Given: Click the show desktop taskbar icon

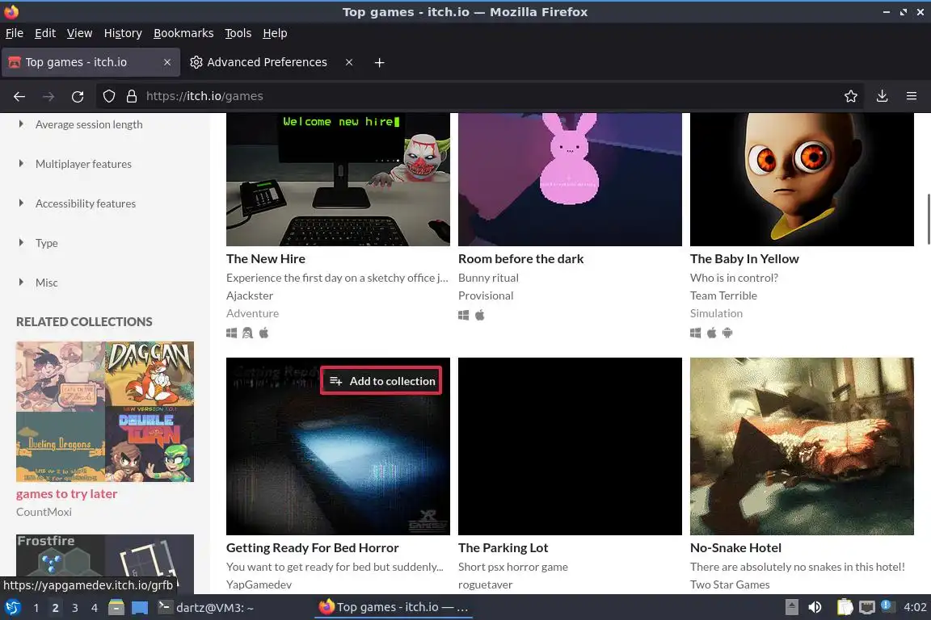Looking at the screenshot, I should pyautogui.click(x=140, y=608).
